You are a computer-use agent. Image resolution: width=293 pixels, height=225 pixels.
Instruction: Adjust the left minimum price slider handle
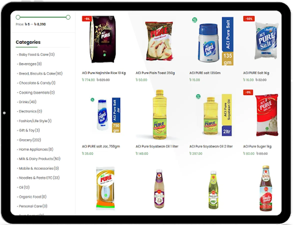(x=18, y=17)
